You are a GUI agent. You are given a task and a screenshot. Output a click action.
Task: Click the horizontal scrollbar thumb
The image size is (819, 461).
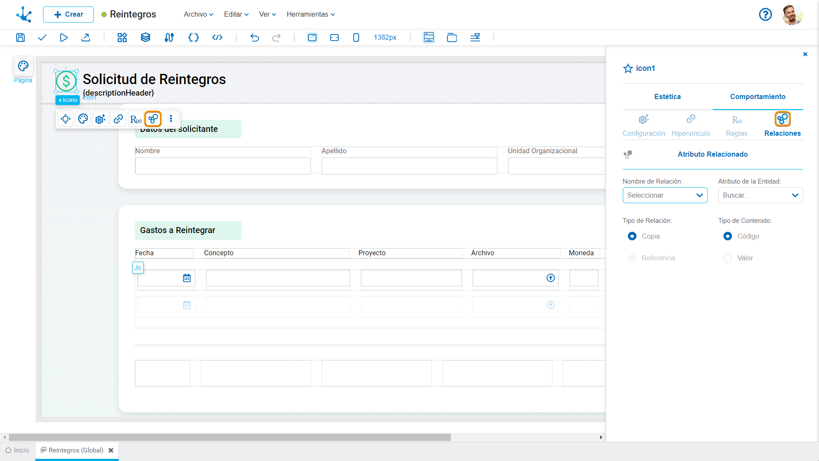coord(229,438)
